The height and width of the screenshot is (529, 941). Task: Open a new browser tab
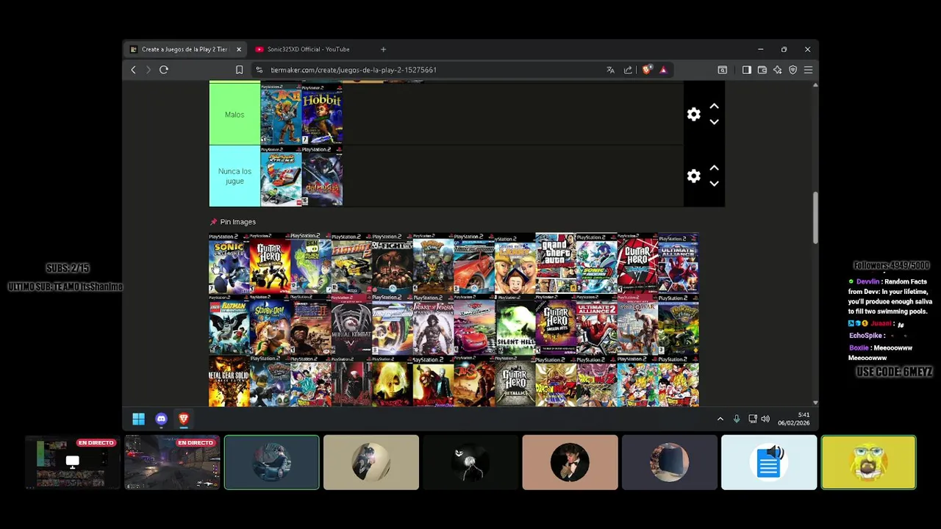[383, 49]
